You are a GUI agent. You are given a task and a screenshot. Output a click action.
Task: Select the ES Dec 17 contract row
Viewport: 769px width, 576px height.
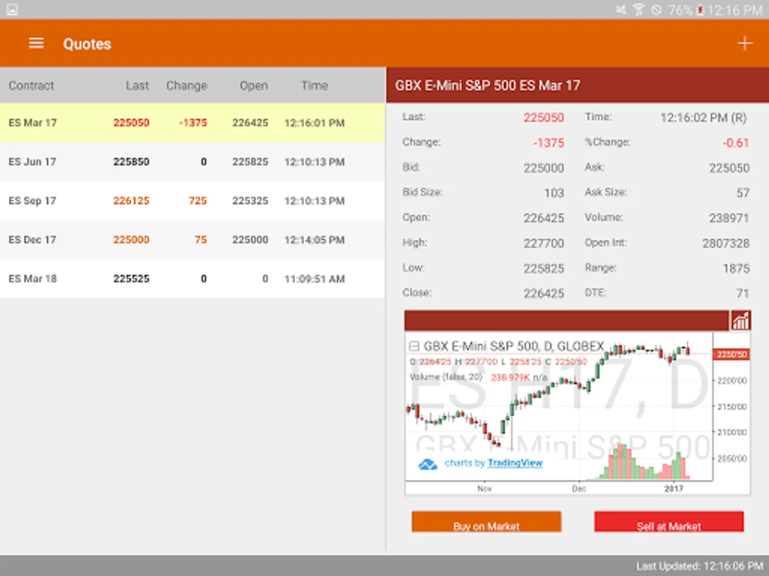(192, 240)
